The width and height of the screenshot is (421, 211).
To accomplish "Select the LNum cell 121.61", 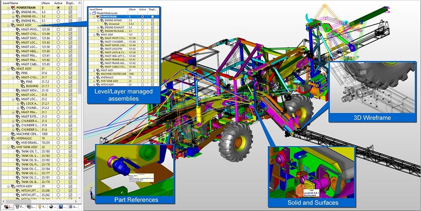I will pos(46,56).
